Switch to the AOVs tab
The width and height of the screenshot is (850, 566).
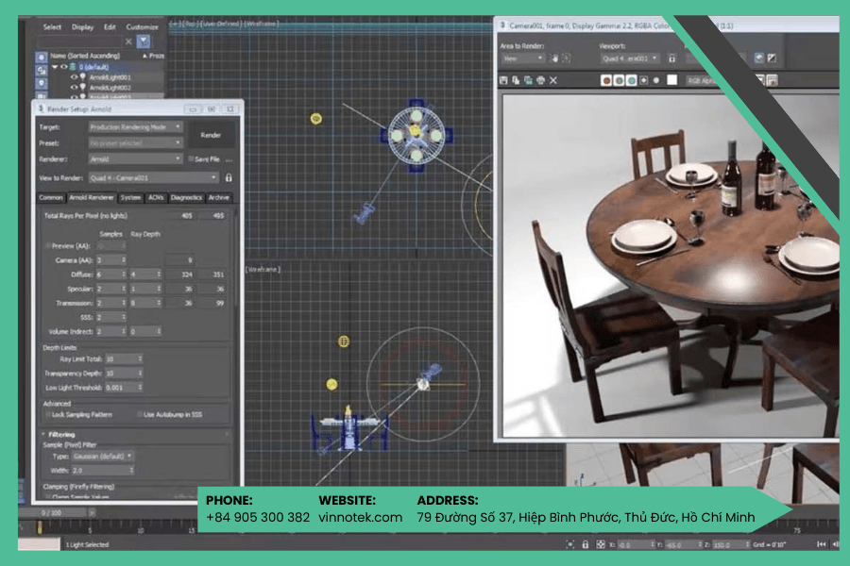[x=156, y=198]
